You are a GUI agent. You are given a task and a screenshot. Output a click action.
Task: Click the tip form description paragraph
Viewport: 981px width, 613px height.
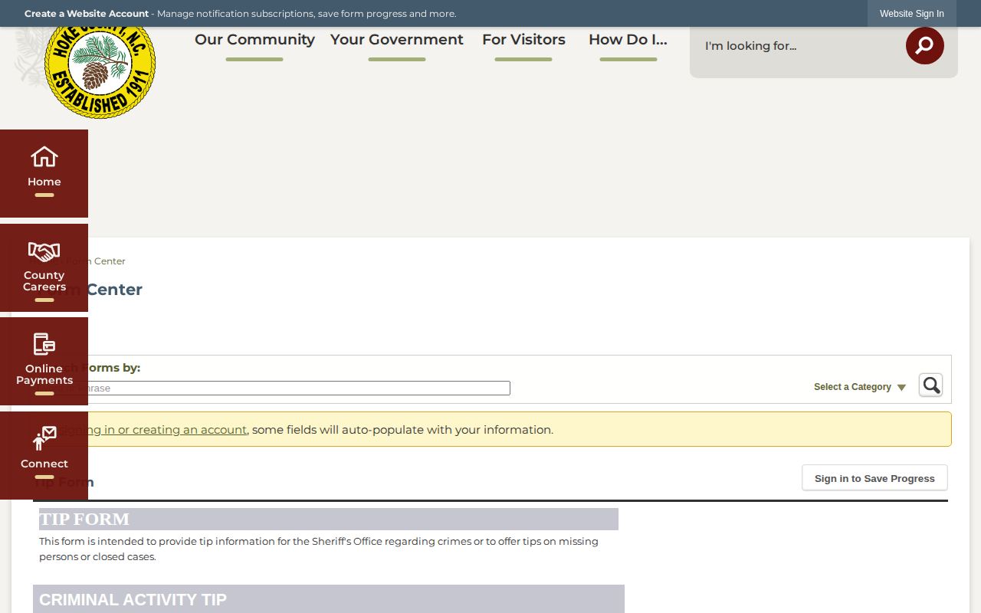pos(319,549)
